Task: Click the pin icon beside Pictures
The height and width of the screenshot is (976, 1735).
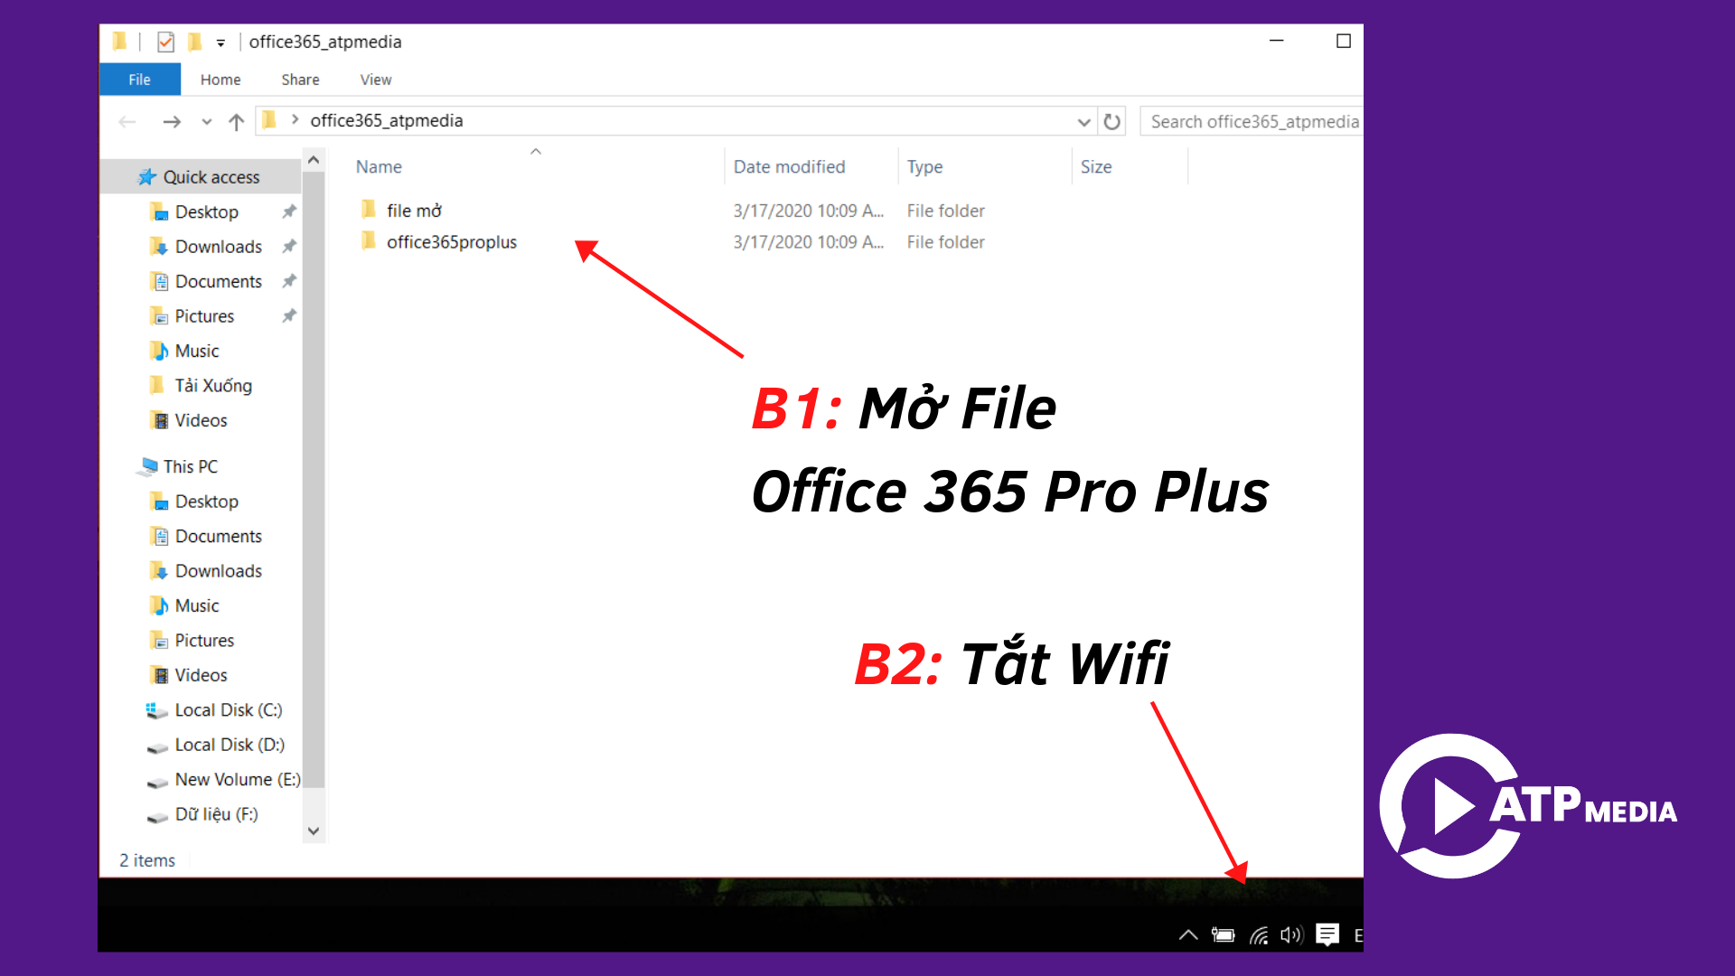Action: [289, 315]
